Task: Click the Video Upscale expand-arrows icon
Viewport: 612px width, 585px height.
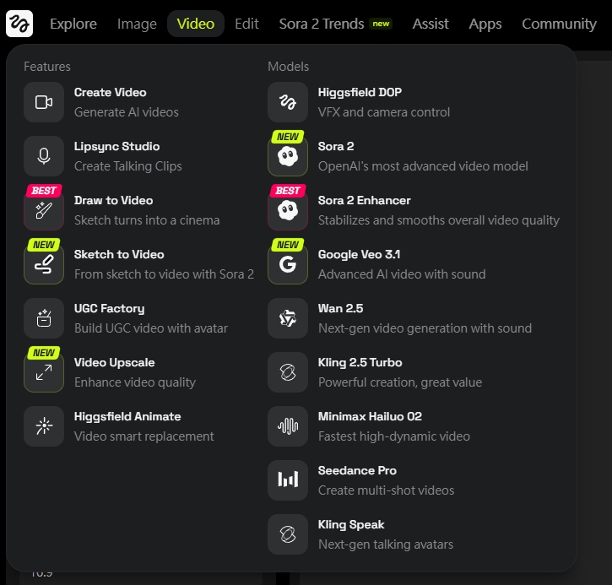Action: tap(44, 372)
